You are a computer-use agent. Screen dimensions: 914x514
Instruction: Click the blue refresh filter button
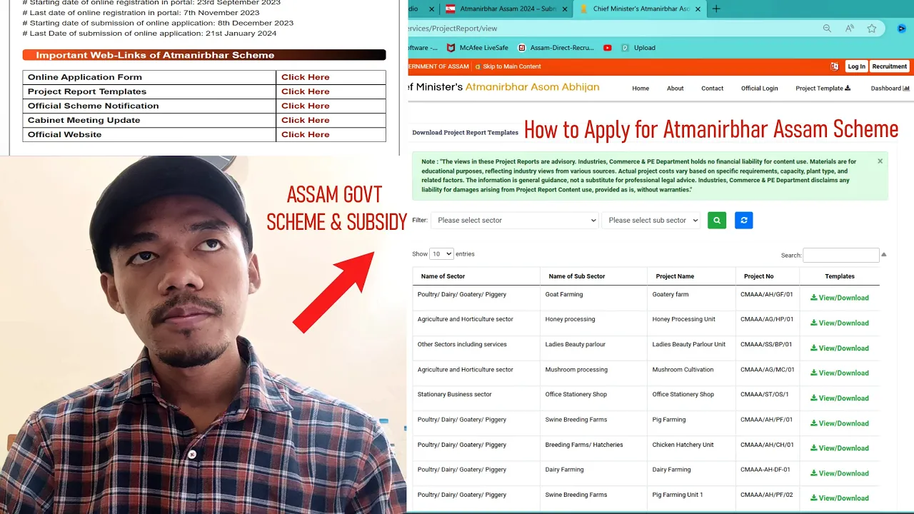pyautogui.click(x=743, y=221)
